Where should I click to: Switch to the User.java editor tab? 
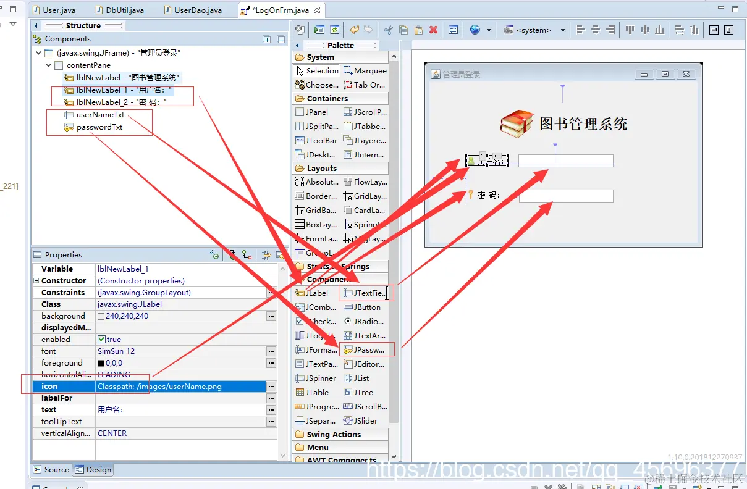point(54,10)
